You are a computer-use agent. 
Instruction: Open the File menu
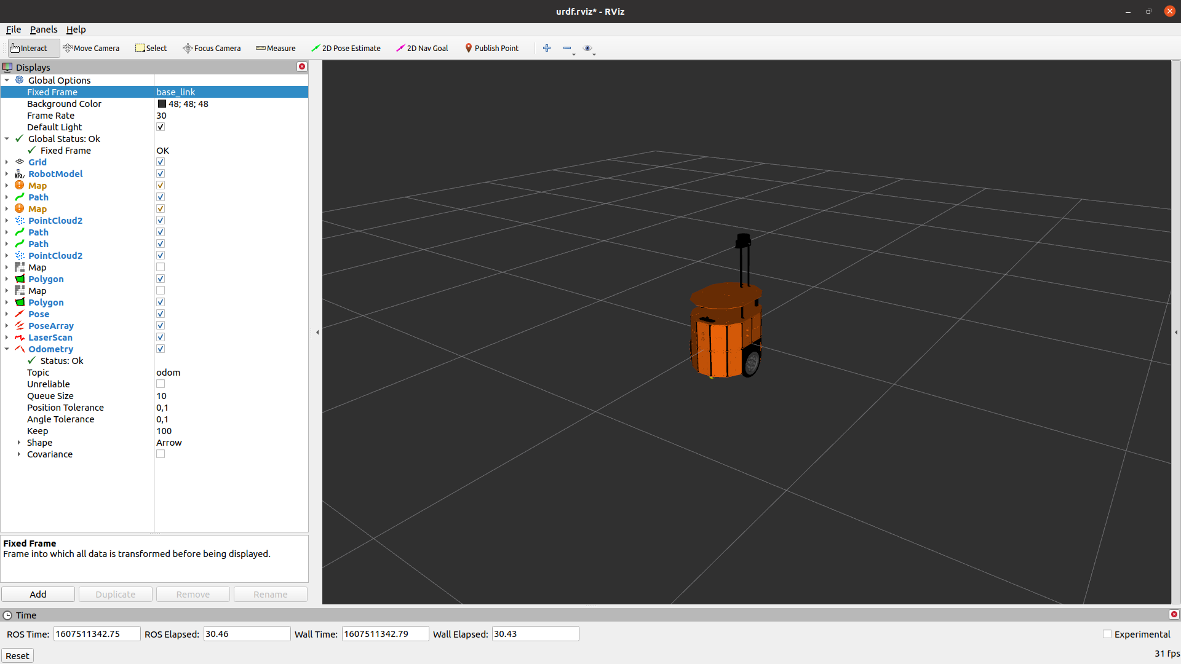click(x=14, y=30)
